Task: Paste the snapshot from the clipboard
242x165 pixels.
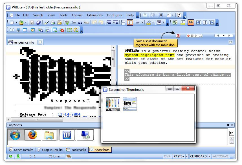Action: [76, 30]
